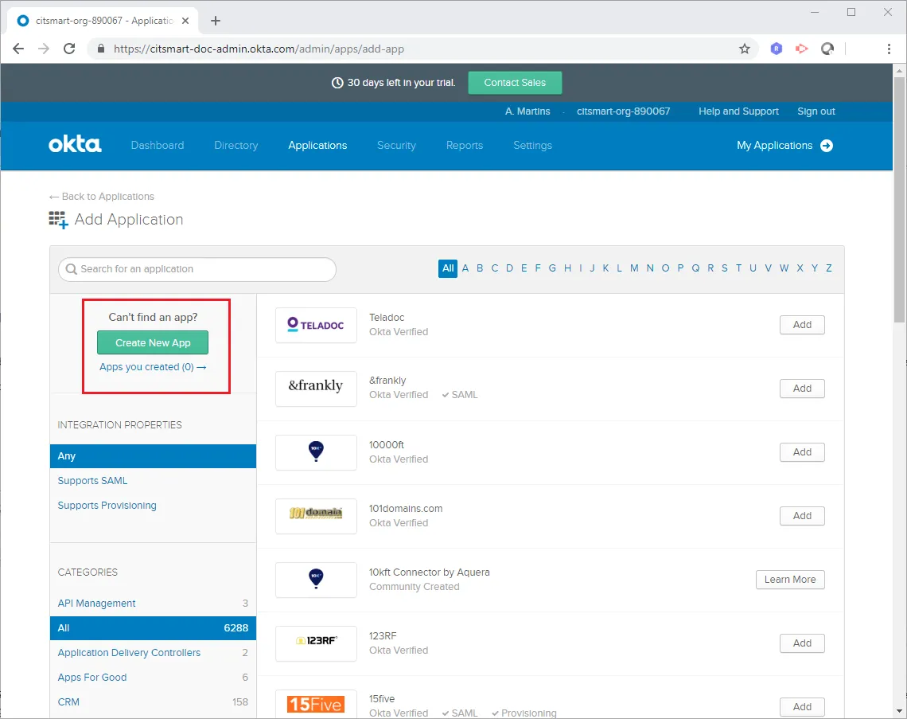This screenshot has height=719, width=907.
Task: Add the 123RF application
Action: tap(802, 643)
